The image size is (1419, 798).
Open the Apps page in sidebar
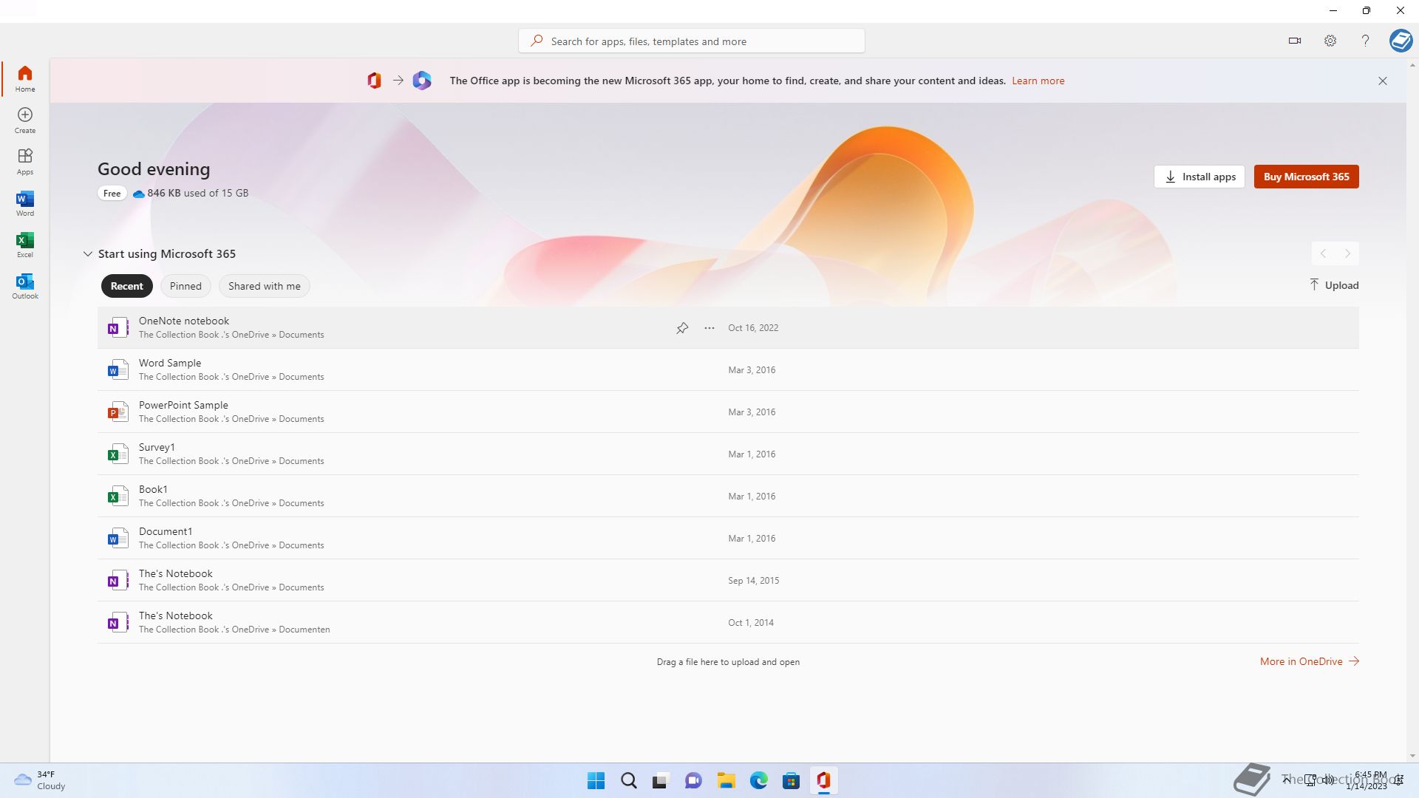(25, 161)
